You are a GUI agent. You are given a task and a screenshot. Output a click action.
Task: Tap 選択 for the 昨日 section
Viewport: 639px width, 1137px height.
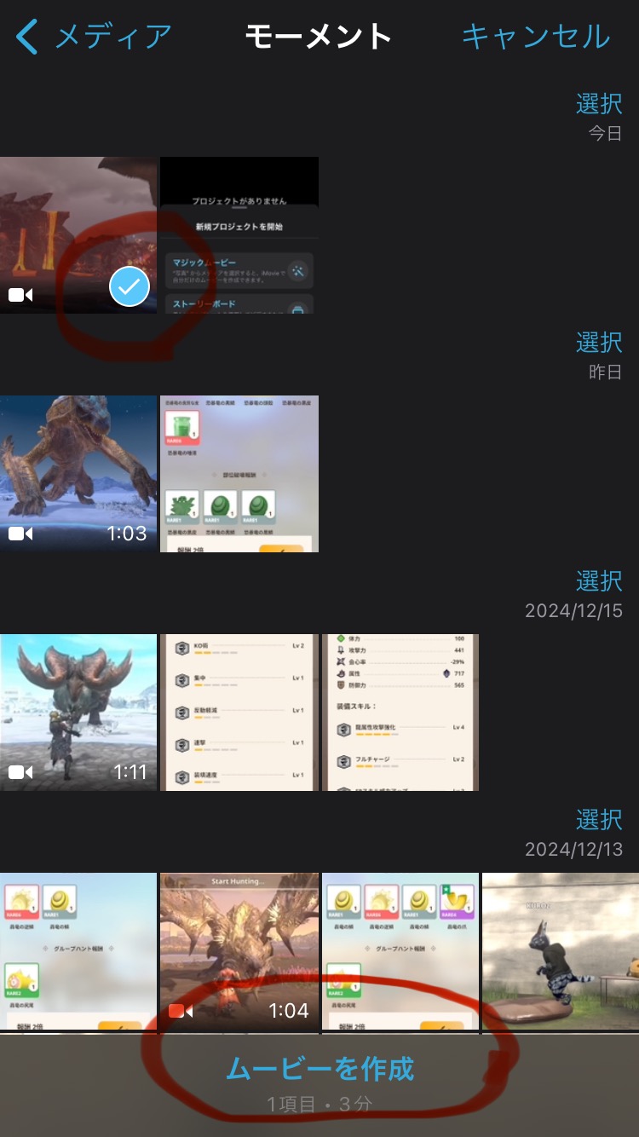pyautogui.click(x=599, y=343)
